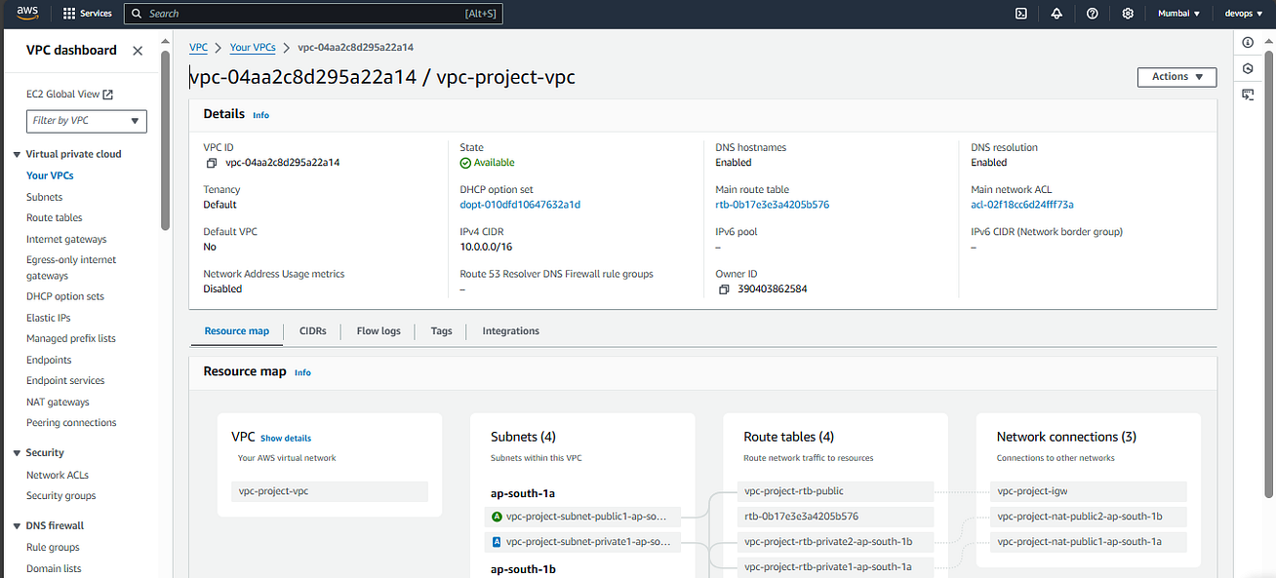Open the devops account dropdown
The width and height of the screenshot is (1276, 578).
point(1244,14)
